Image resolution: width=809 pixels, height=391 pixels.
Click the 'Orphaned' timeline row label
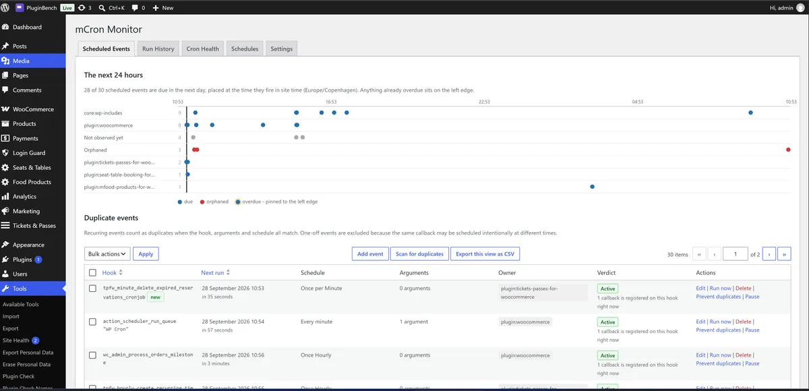click(95, 150)
